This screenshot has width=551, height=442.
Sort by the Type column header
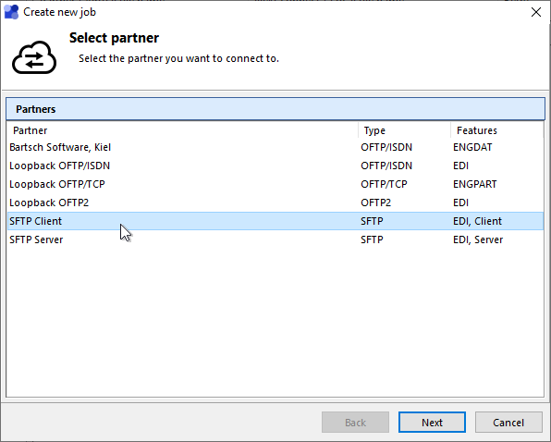(x=404, y=130)
